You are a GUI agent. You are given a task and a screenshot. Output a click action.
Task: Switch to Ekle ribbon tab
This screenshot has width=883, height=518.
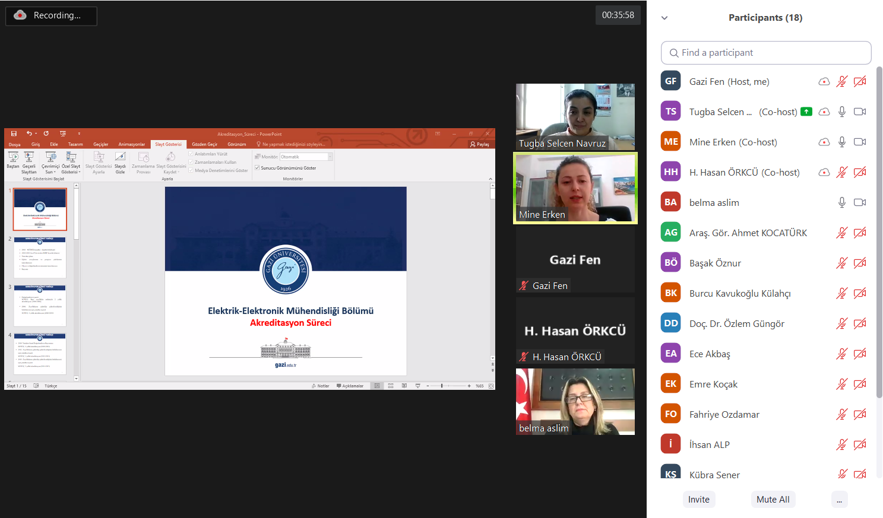coord(54,144)
